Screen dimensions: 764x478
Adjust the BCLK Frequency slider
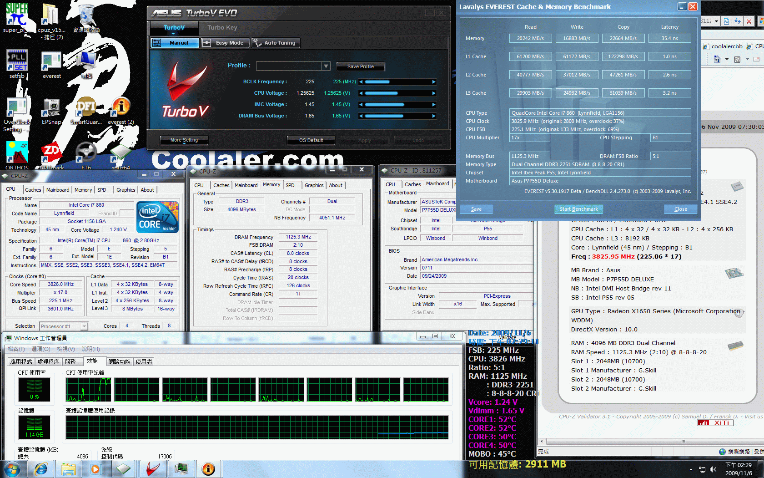point(397,82)
